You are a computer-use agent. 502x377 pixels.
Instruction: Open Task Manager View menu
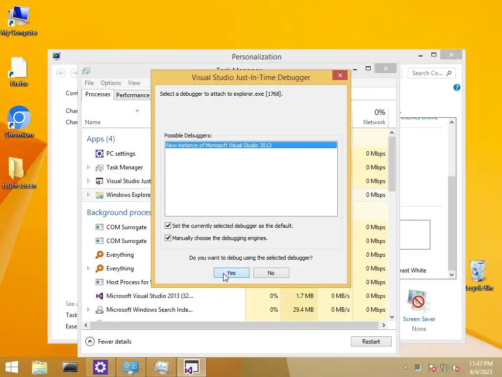click(x=134, y=82)
